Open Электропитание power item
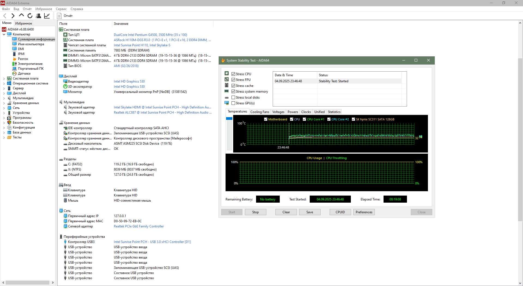The height and width of the screenshot is (286, 523). pos(30,64)
